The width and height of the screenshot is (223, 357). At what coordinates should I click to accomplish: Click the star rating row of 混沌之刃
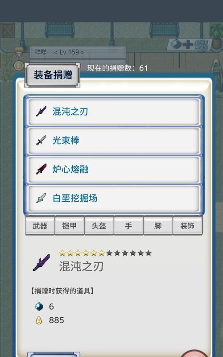[105, 253]
